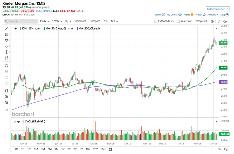Redo the last chart action

pos(6,83)
